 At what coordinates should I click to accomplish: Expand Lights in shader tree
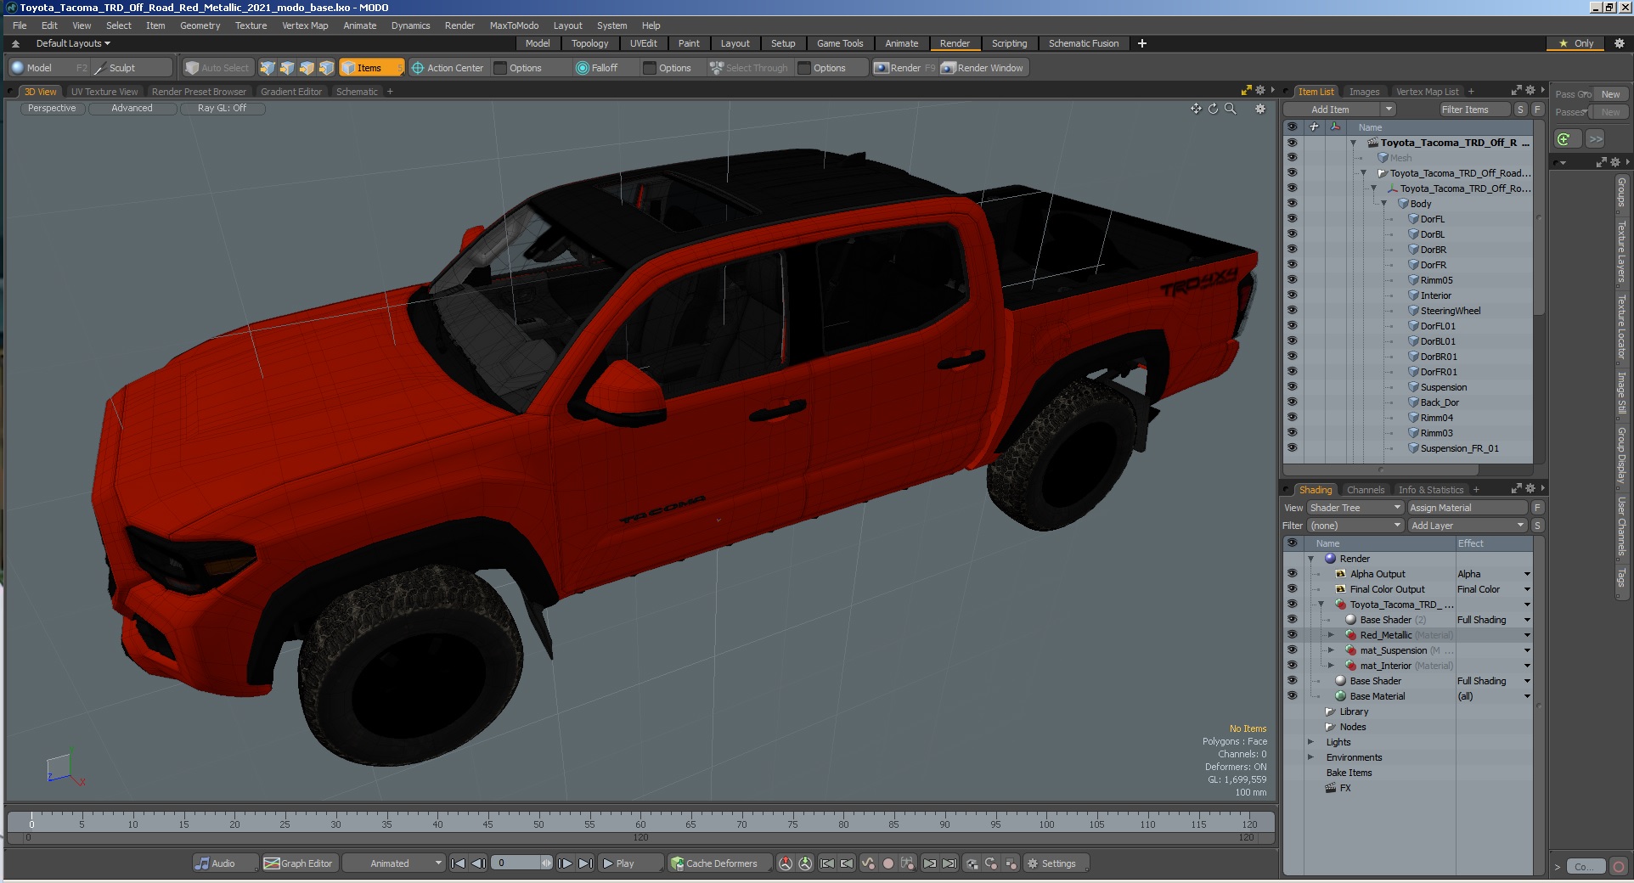pos(1310,742)
